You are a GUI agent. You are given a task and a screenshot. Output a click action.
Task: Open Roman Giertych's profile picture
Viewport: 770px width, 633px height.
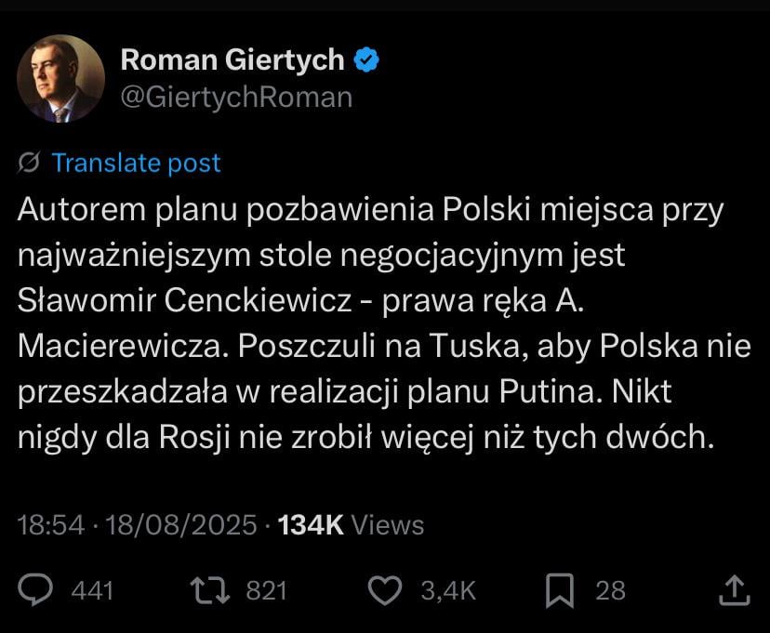click(60, 78)
